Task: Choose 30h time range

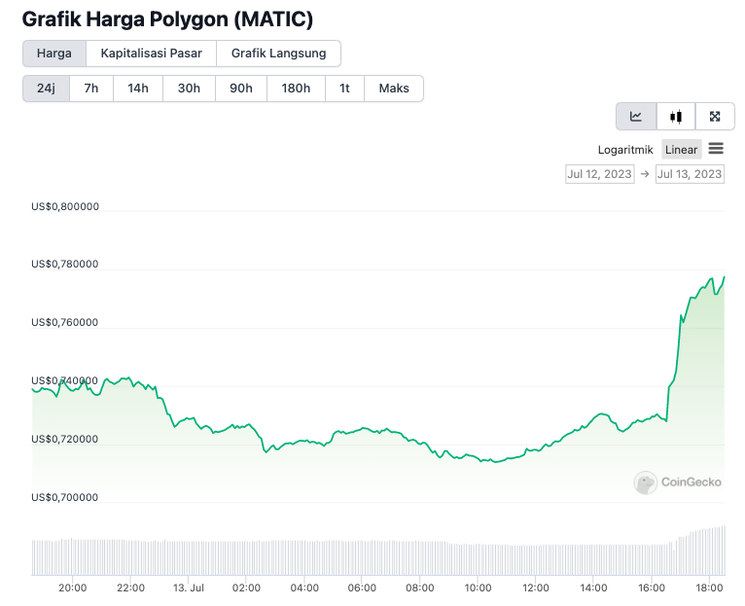Action: 189,89
